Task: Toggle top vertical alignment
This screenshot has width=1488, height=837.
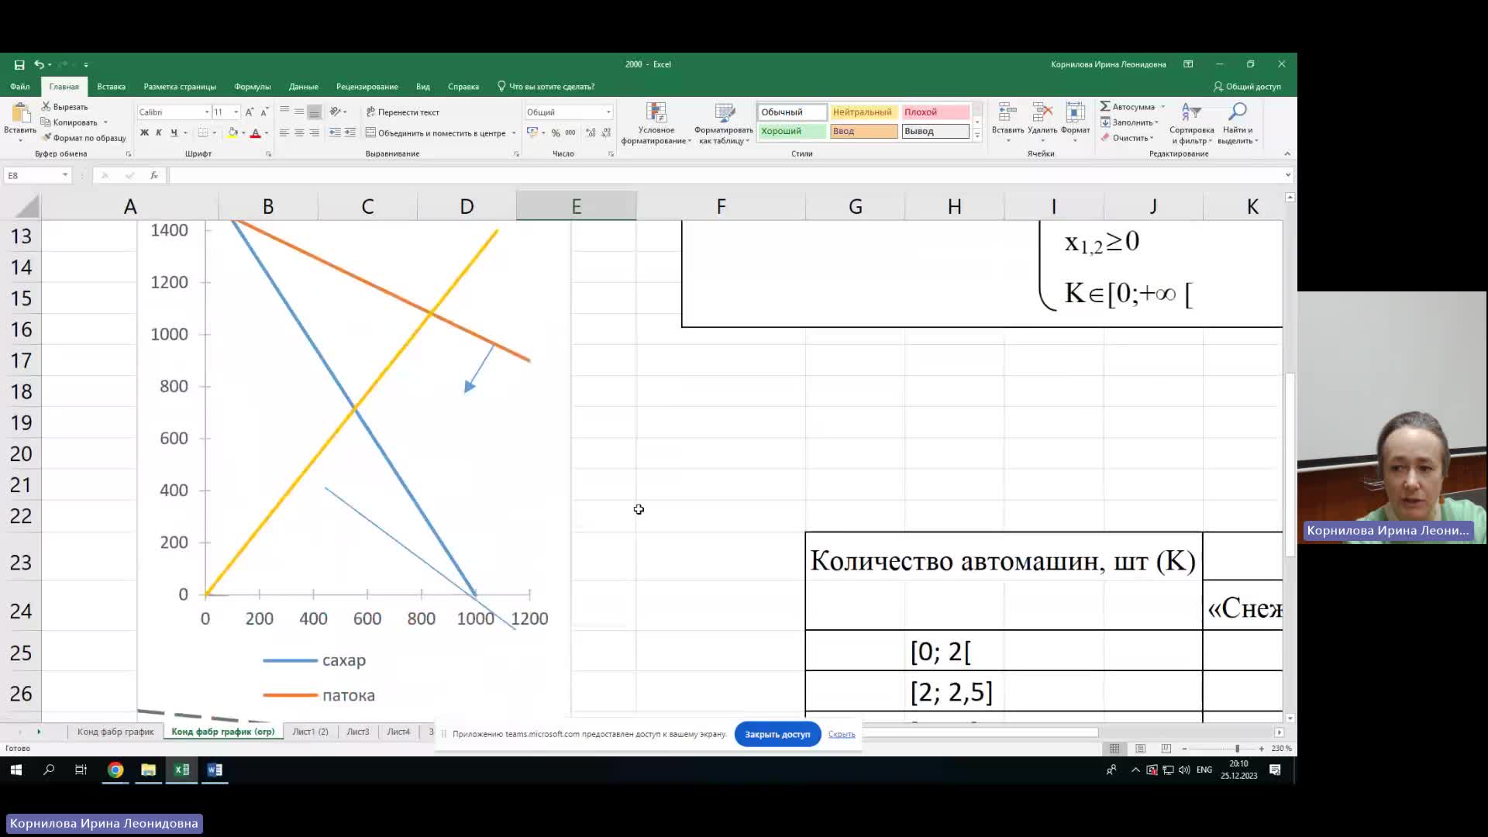Action: [x=284, y=112]
